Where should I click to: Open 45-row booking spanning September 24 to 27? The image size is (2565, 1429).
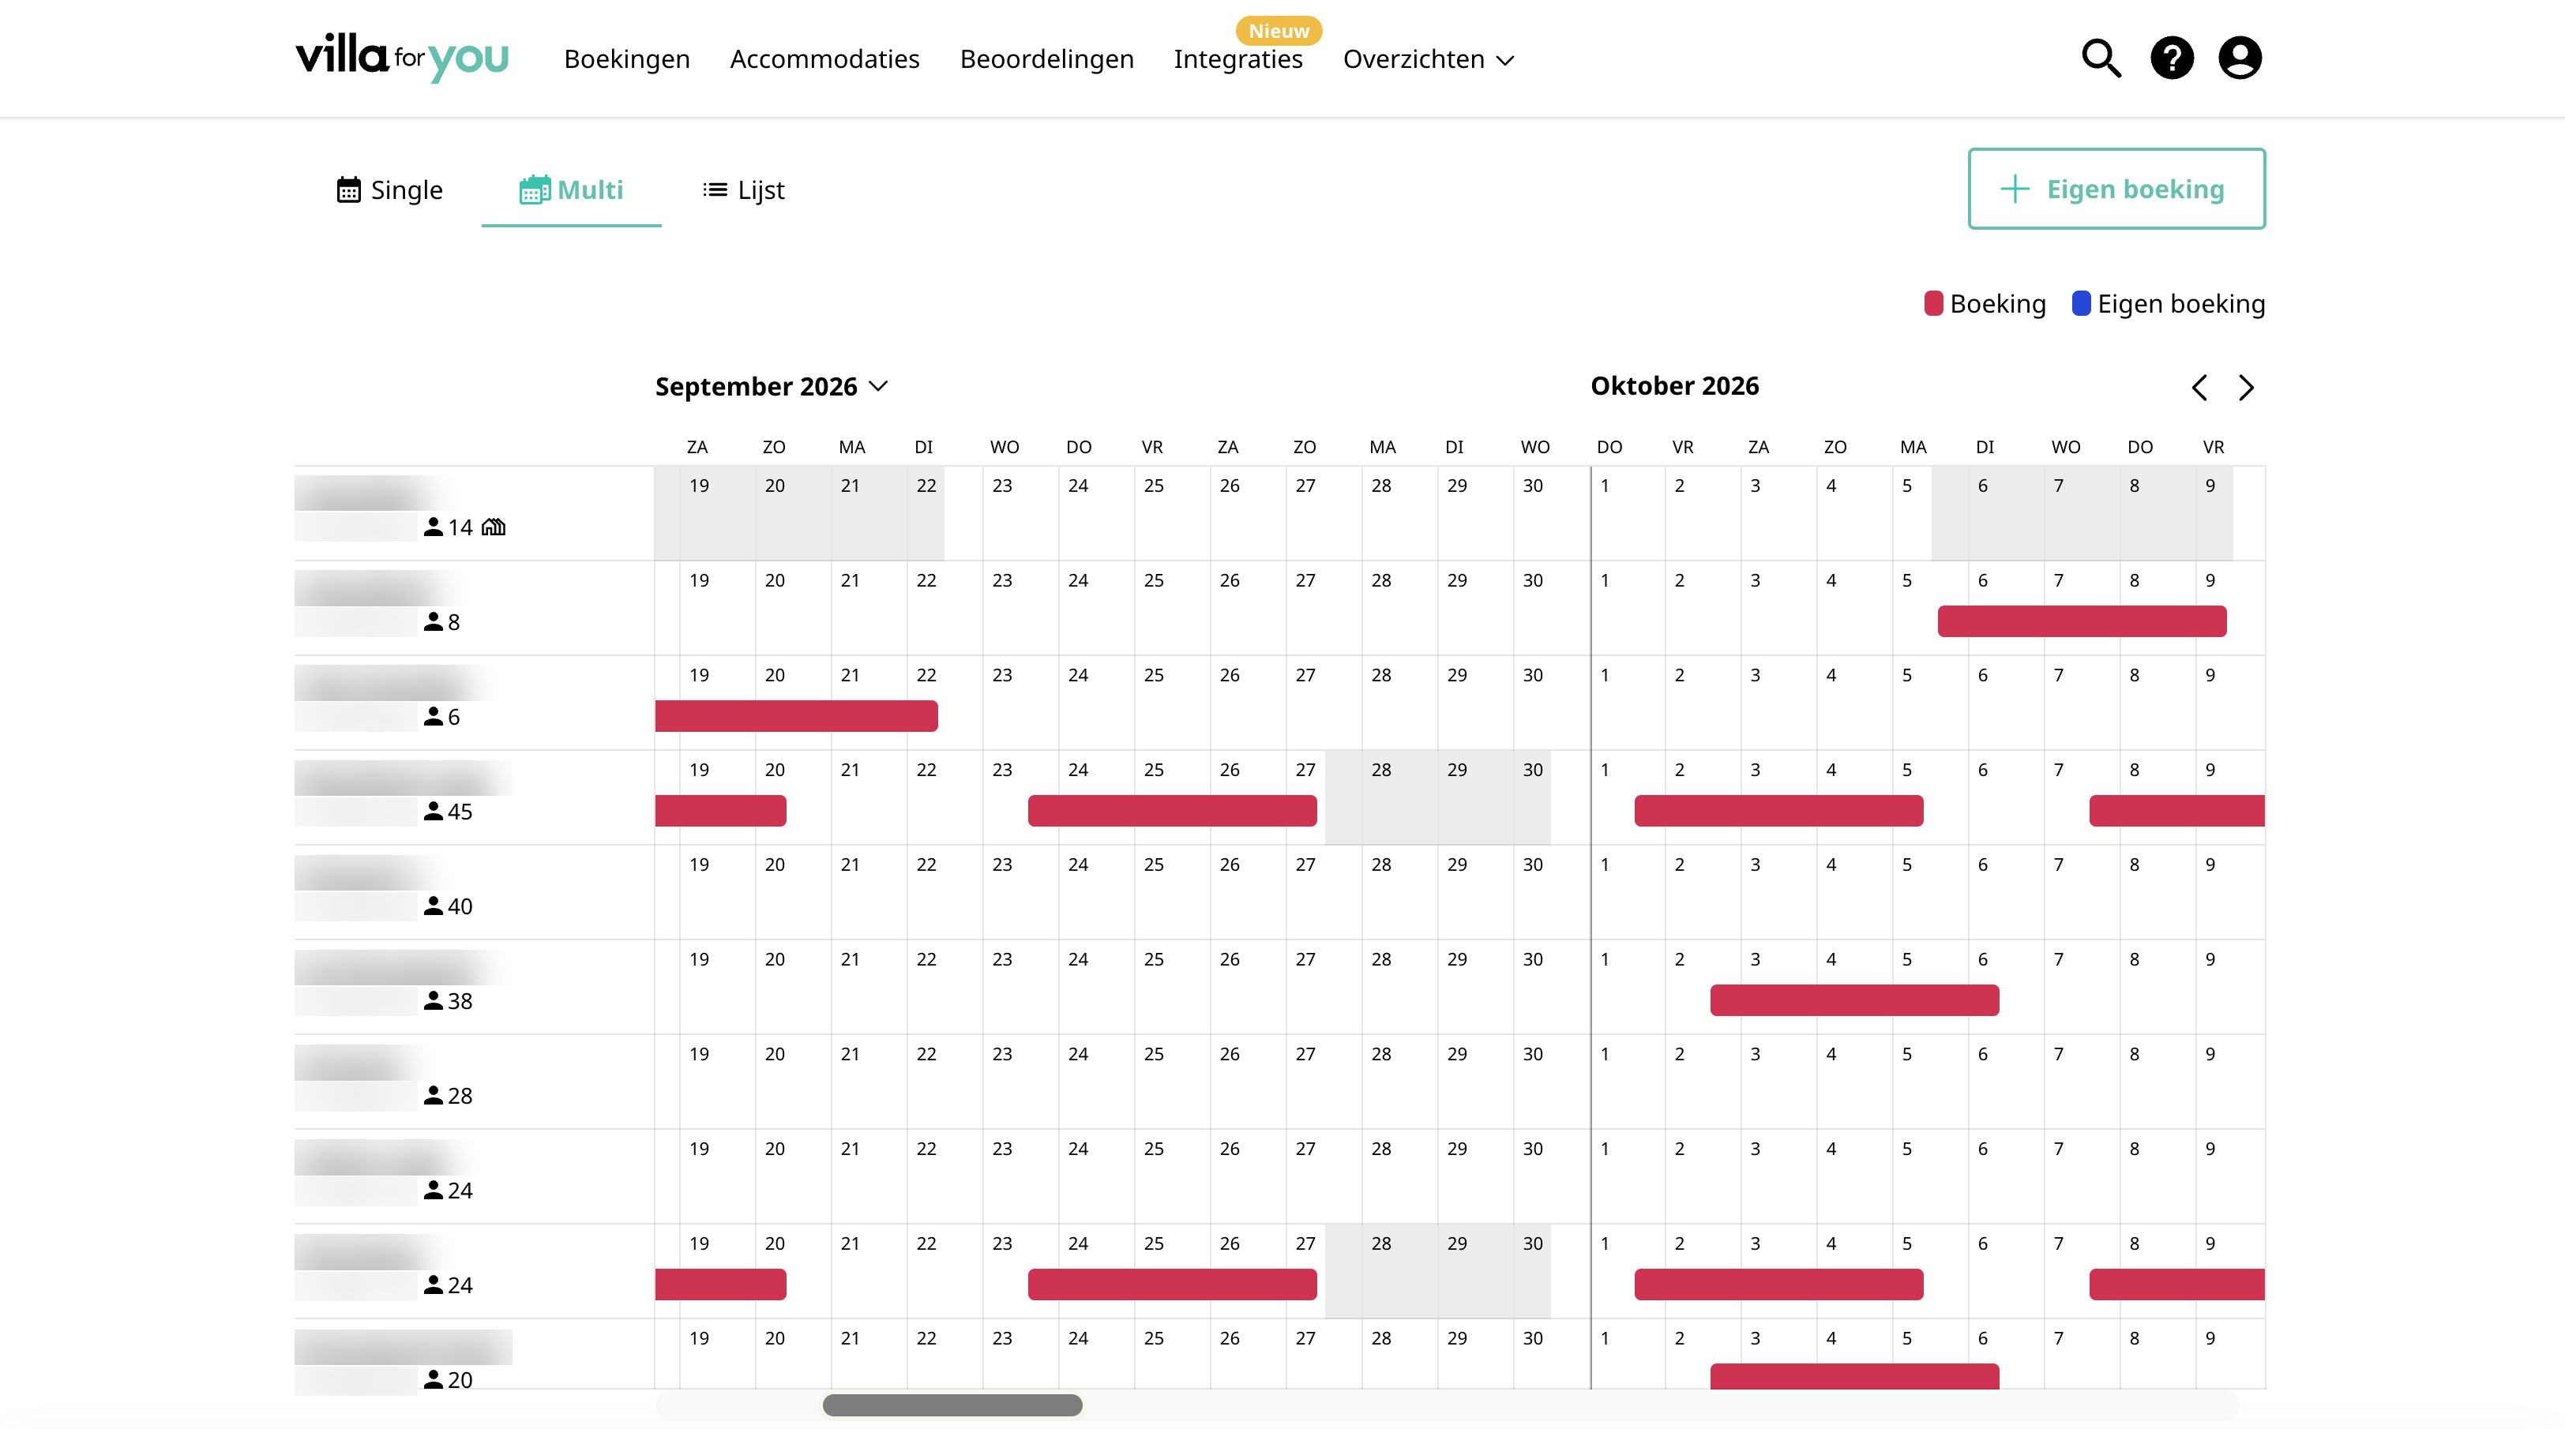(1172, 811)
